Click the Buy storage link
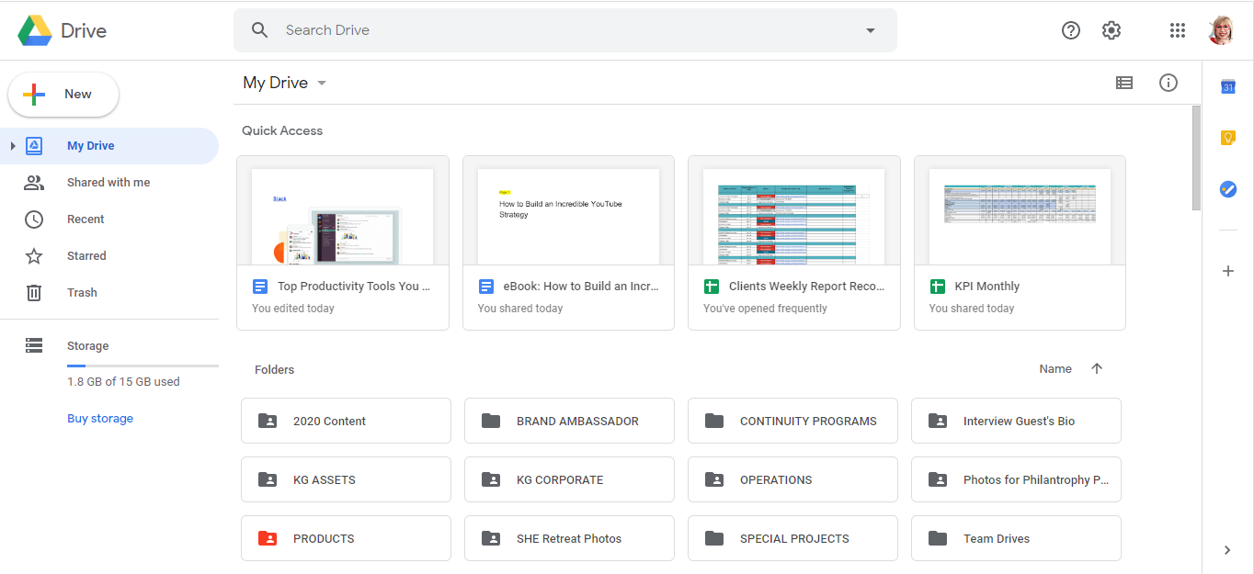The width and height of the screenshot is (1254, 574). [99, 418]
